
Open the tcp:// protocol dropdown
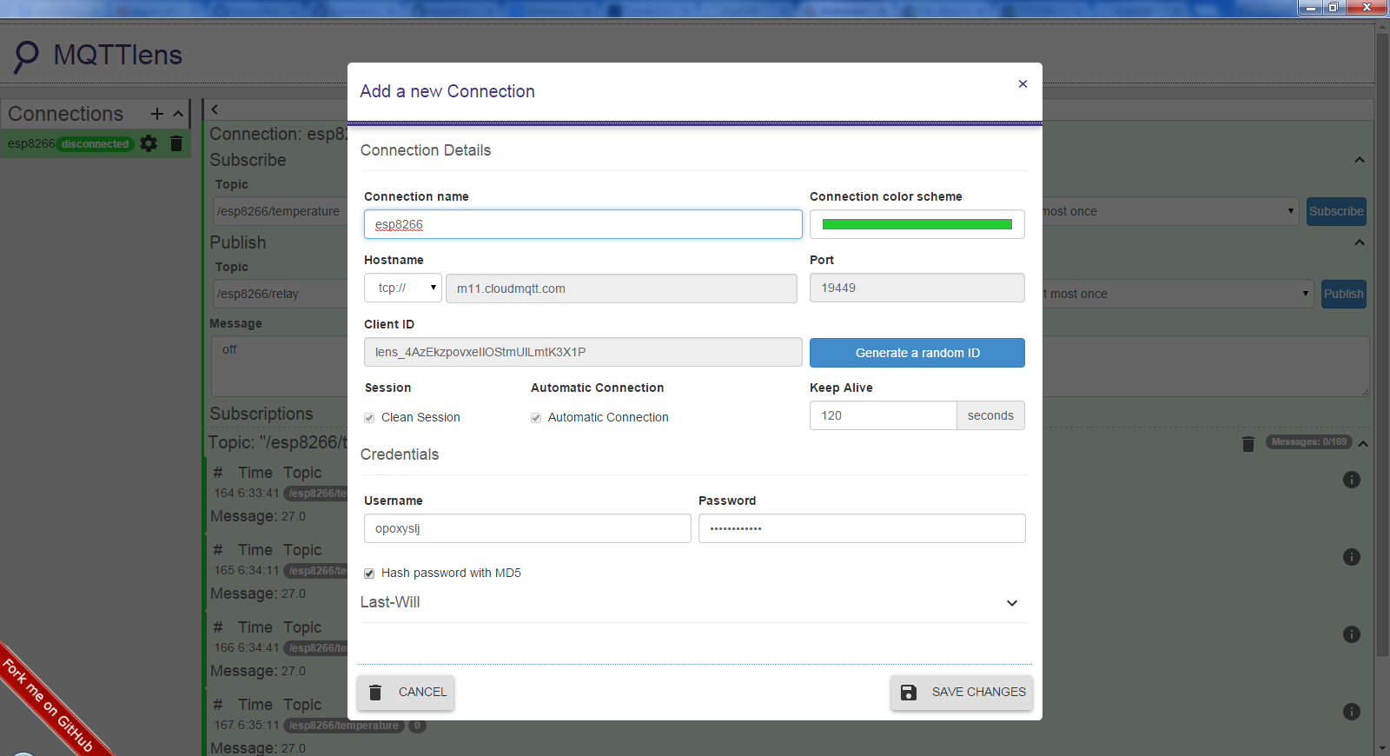pos(403,288)
